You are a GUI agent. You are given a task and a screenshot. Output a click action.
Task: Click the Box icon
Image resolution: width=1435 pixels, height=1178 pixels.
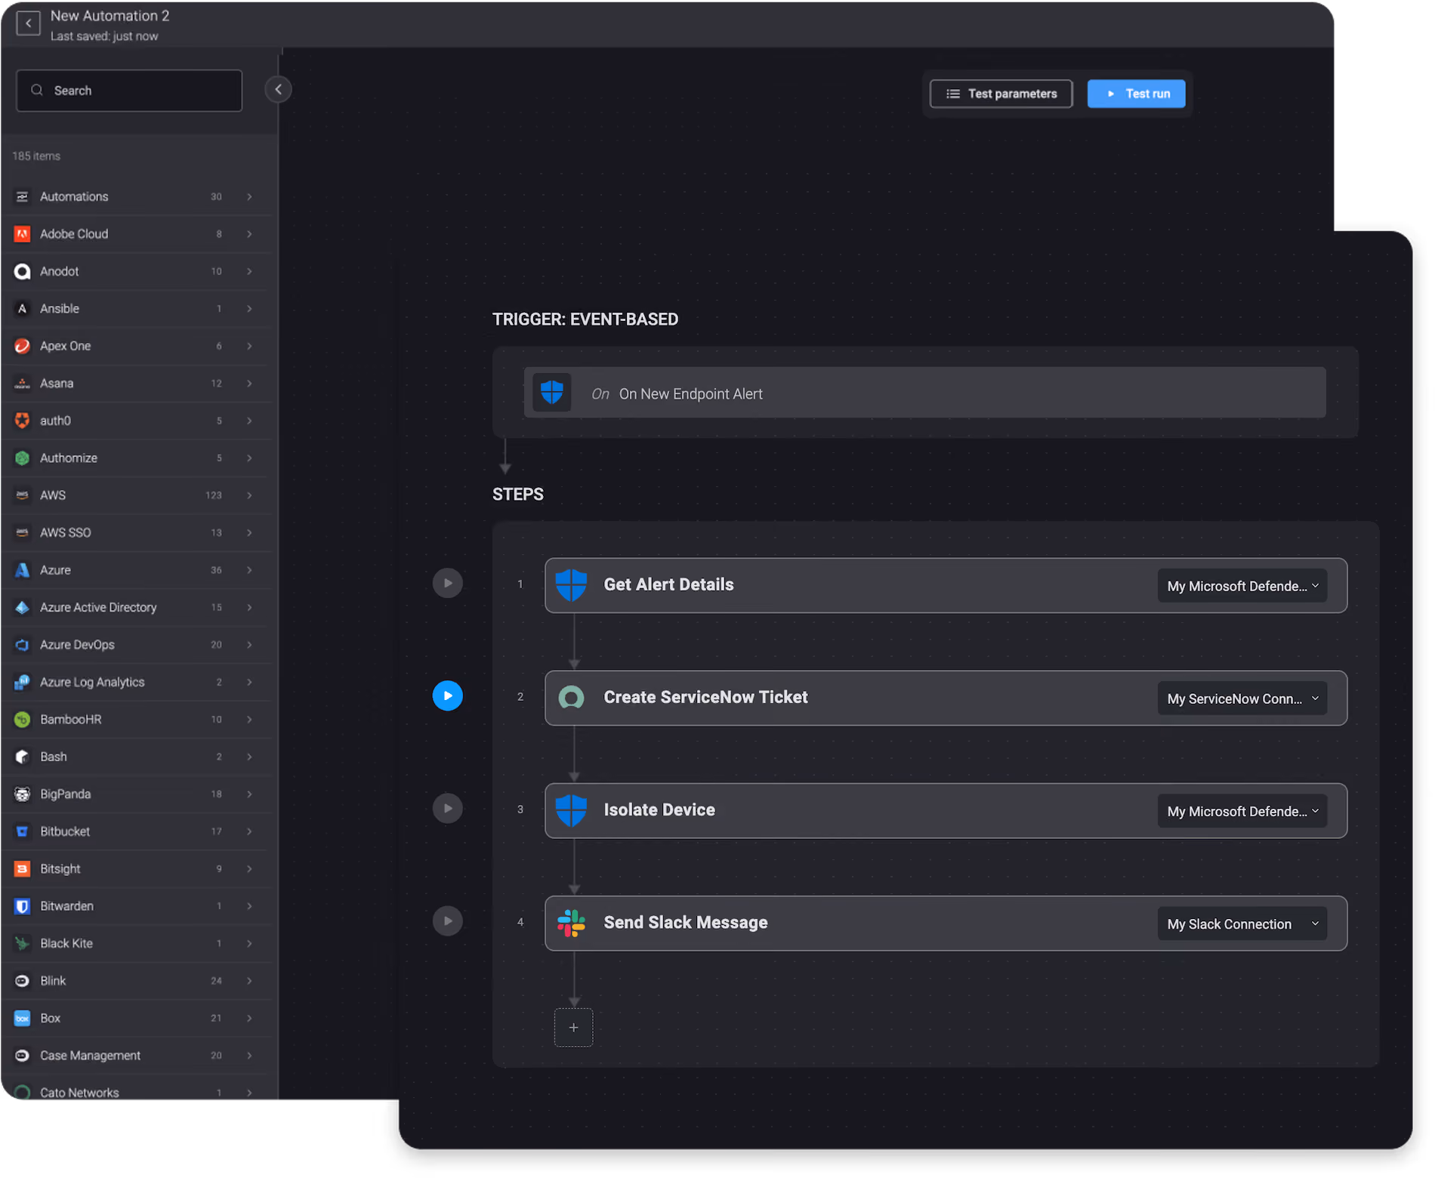pos(23,1019)
